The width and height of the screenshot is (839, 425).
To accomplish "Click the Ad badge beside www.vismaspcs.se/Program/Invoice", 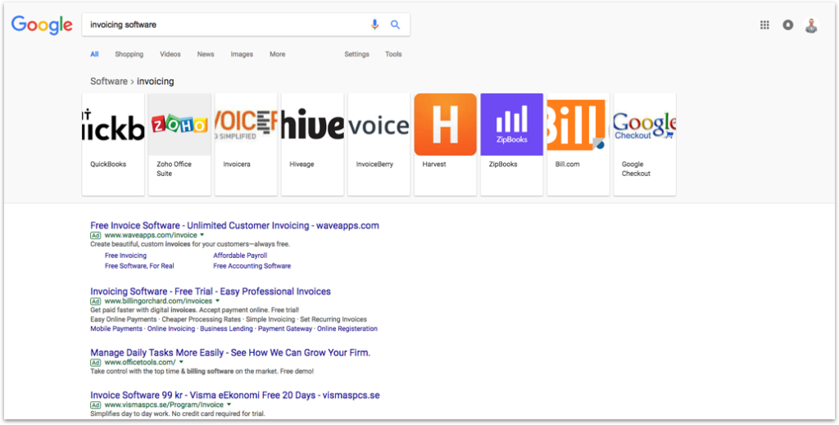I will tap(95, 405).
